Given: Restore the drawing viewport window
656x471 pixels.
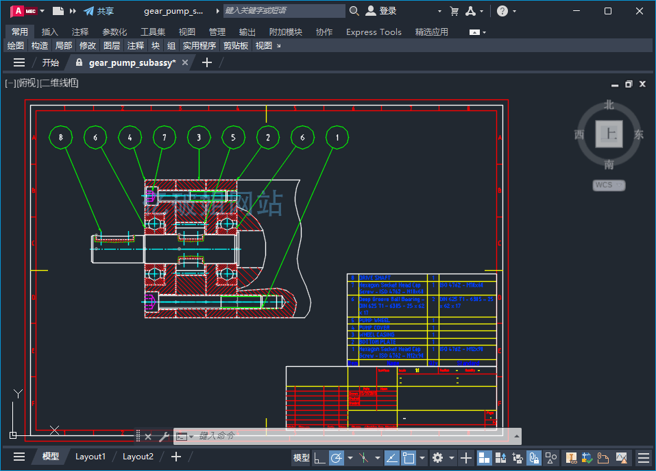Looking at the screenshot, I should point(629,84).
